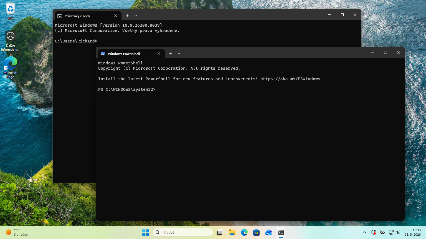Viewport: 426px width, 239px height.
Task: Click the Terminal taskbar icon
Action: coord(281,232)
